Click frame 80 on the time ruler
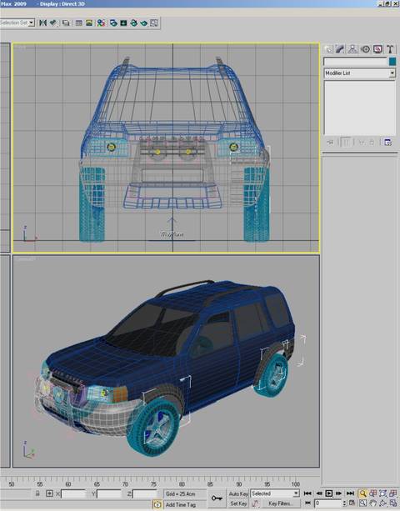 click(182, 484)
